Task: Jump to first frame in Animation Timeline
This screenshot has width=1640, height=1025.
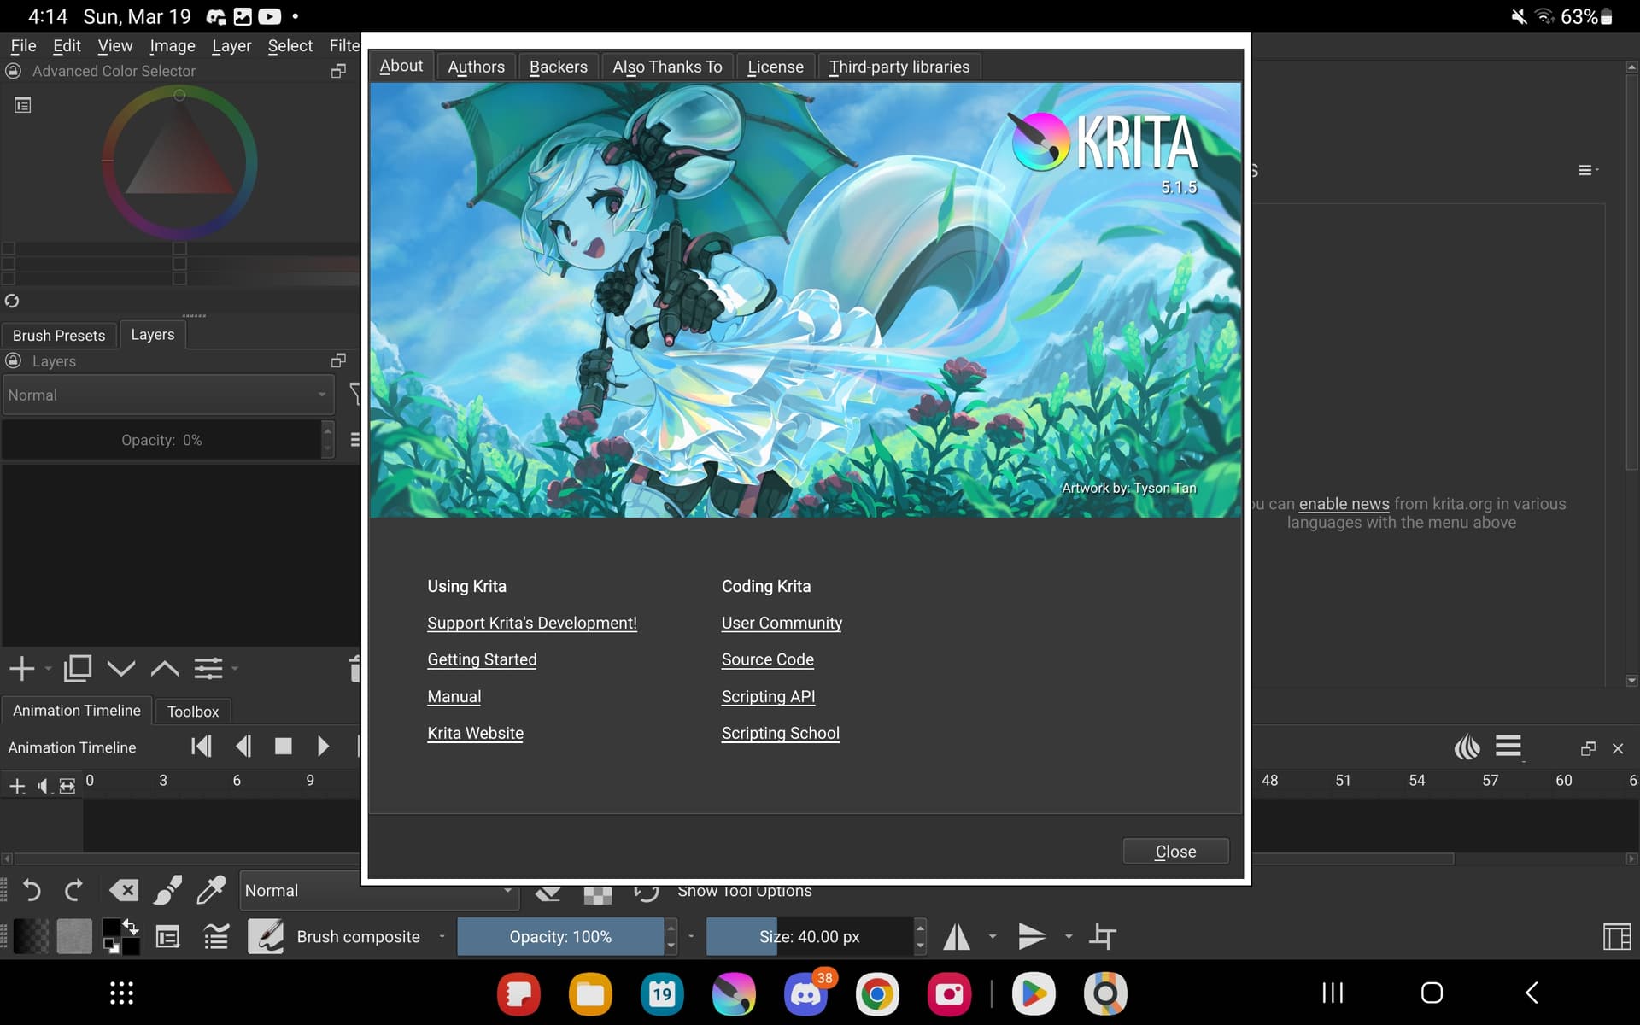Action: point(202,747)
